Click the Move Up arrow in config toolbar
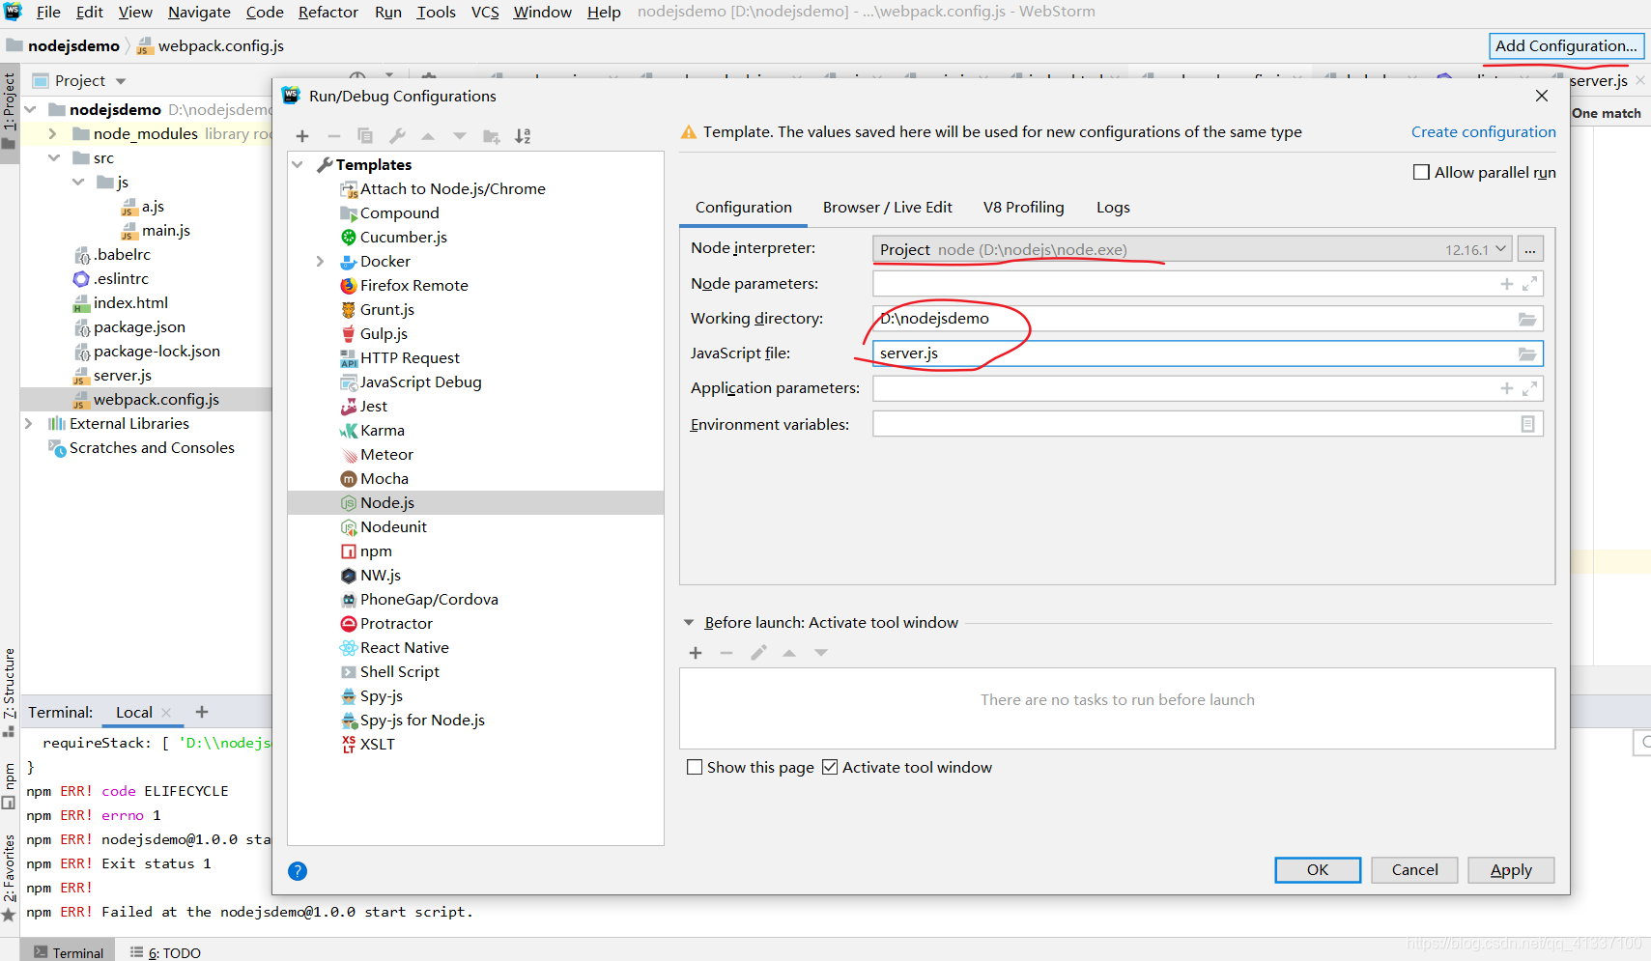The height and width of the screenshot is (961, 1651). click(428, 136)
